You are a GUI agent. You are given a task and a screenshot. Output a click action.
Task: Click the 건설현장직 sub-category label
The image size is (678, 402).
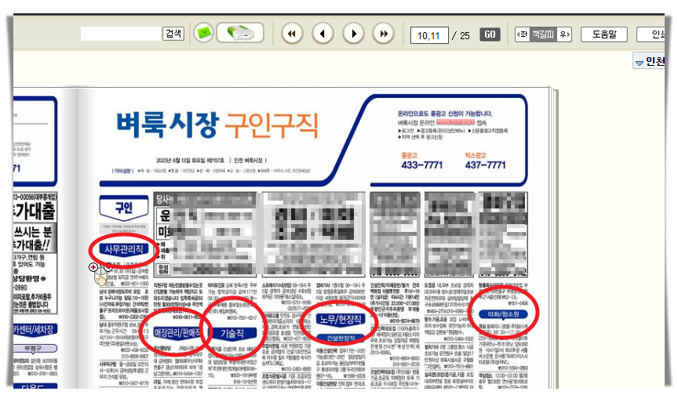(341, 338)
